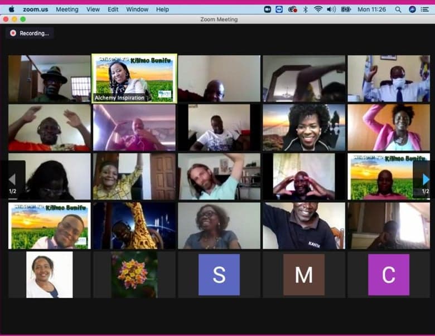Viewport: 435px width, 336px height.
Task: Open the volume control in menu bar
Action: pos(331,9)
